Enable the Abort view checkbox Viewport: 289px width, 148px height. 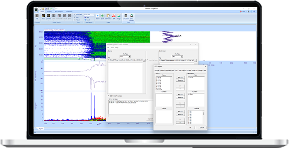point(75,20)
